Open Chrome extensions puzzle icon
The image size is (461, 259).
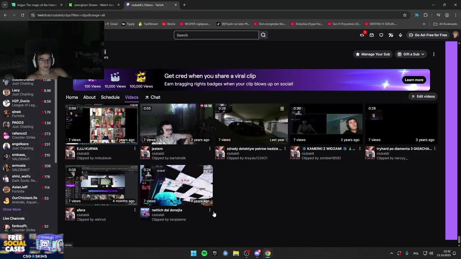pyautogui.click(x=426, y=15)
